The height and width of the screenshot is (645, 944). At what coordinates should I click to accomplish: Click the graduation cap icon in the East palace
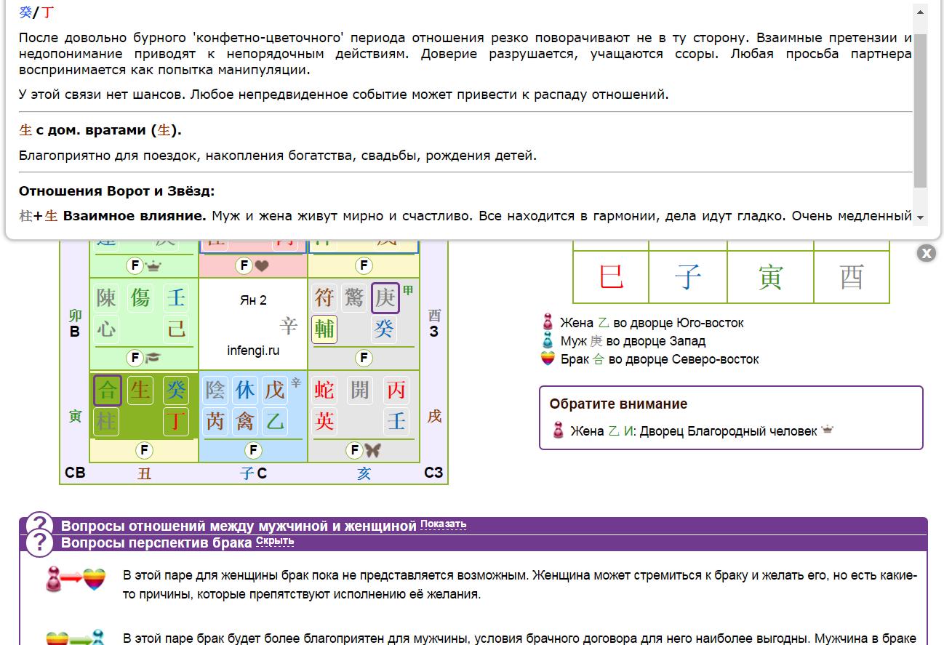pos(153,358)
